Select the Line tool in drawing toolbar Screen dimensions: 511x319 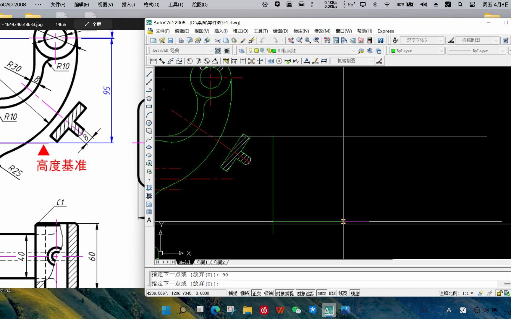pos(149,74)
